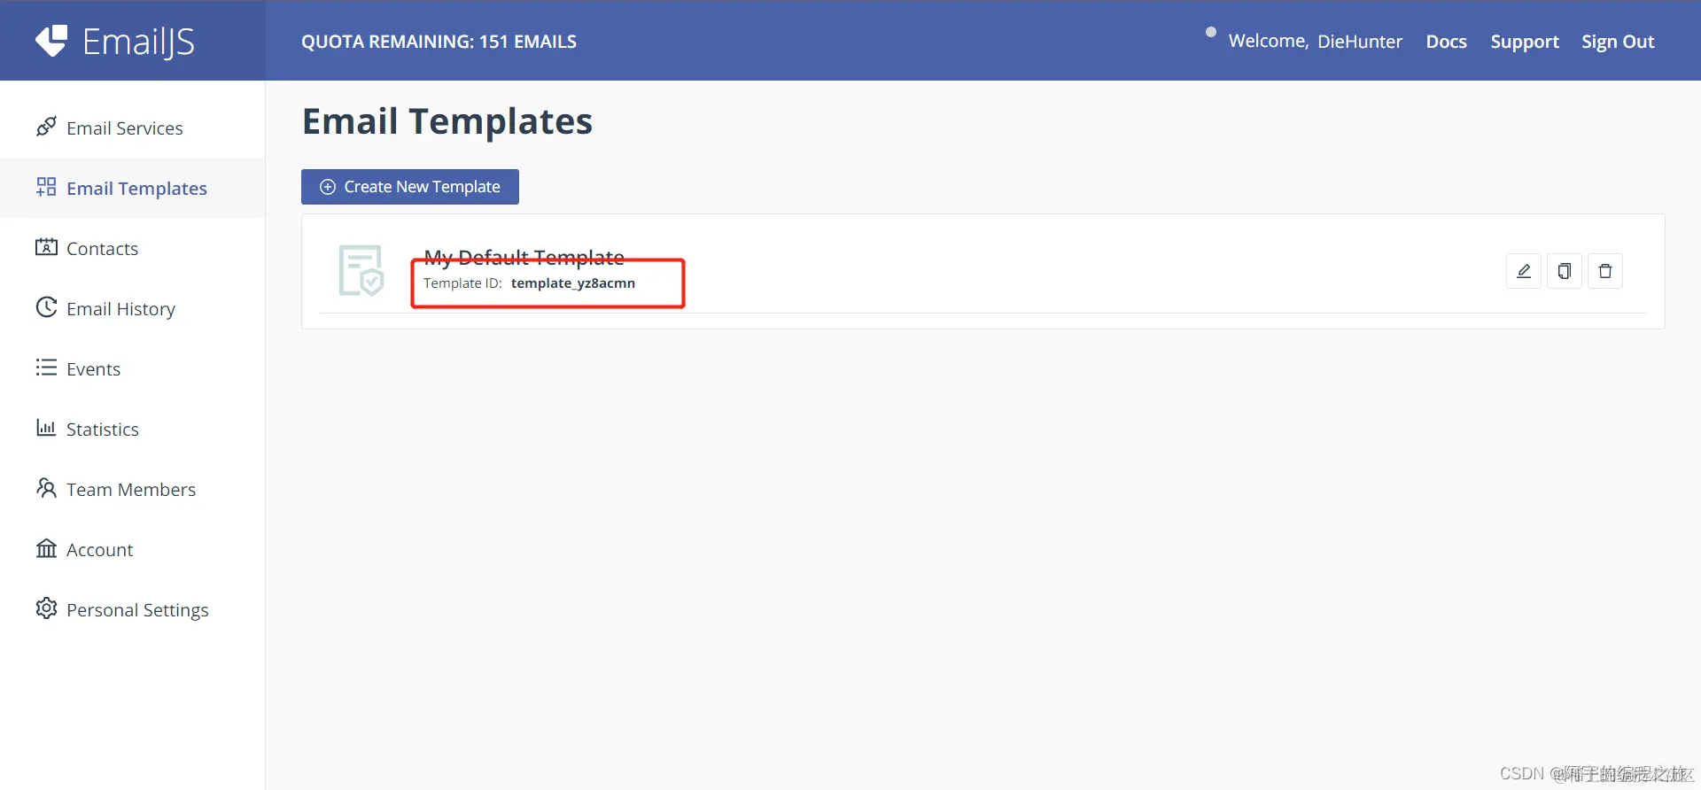
Task: Click the Team Members people icon
Action: tap(46, 488)
